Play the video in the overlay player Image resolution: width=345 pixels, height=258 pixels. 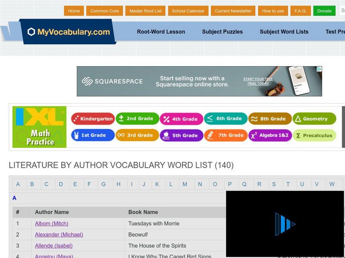(285, 224)
